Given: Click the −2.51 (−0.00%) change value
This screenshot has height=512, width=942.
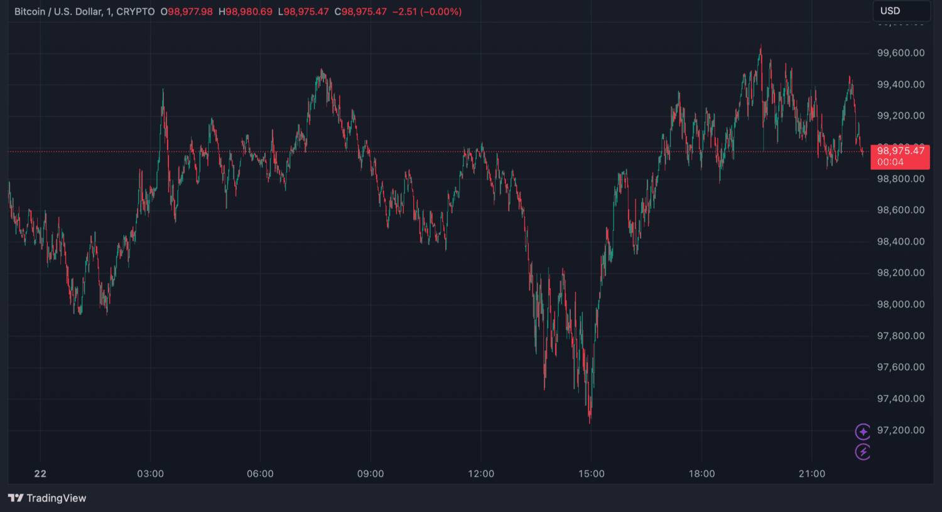Looking at the screenshot, I should click(427, 12).
